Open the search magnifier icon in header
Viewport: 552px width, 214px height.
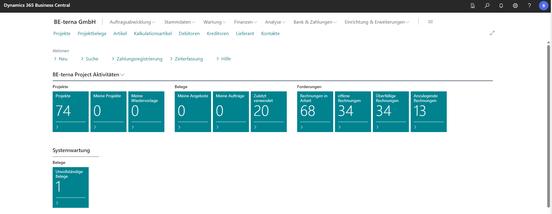pos(487,6)
